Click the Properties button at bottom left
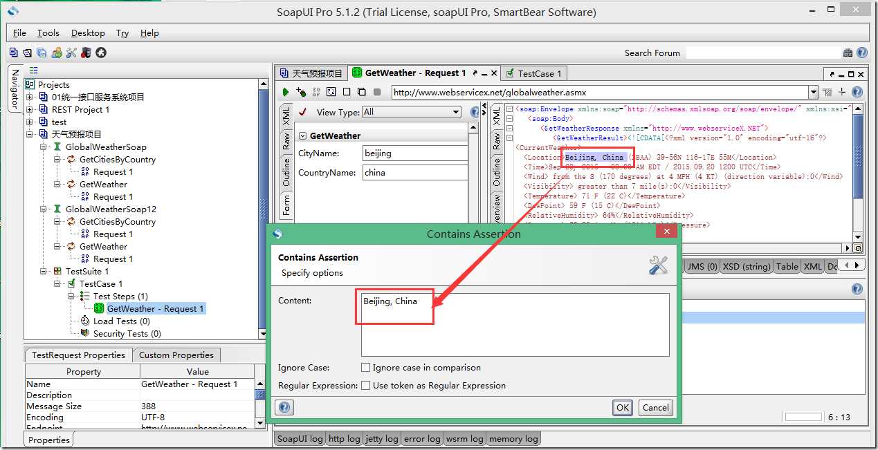 tap(49, 440)
